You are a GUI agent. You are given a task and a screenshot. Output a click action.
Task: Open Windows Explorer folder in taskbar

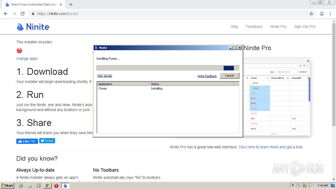[x=30, y=186]
